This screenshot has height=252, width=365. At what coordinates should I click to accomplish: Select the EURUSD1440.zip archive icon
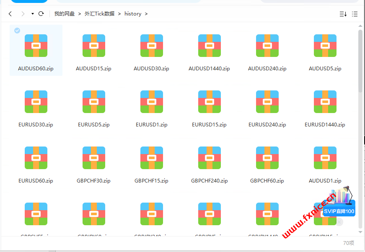pos(325,102)
